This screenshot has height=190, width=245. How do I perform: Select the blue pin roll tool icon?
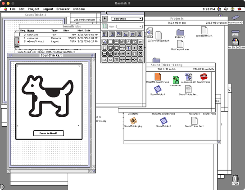pos(128,48)
